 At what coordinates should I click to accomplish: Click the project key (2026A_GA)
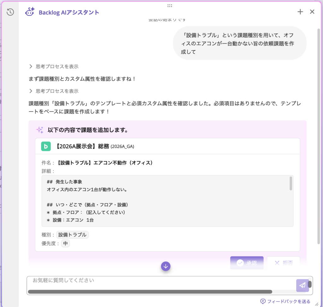tap(122, 147)
